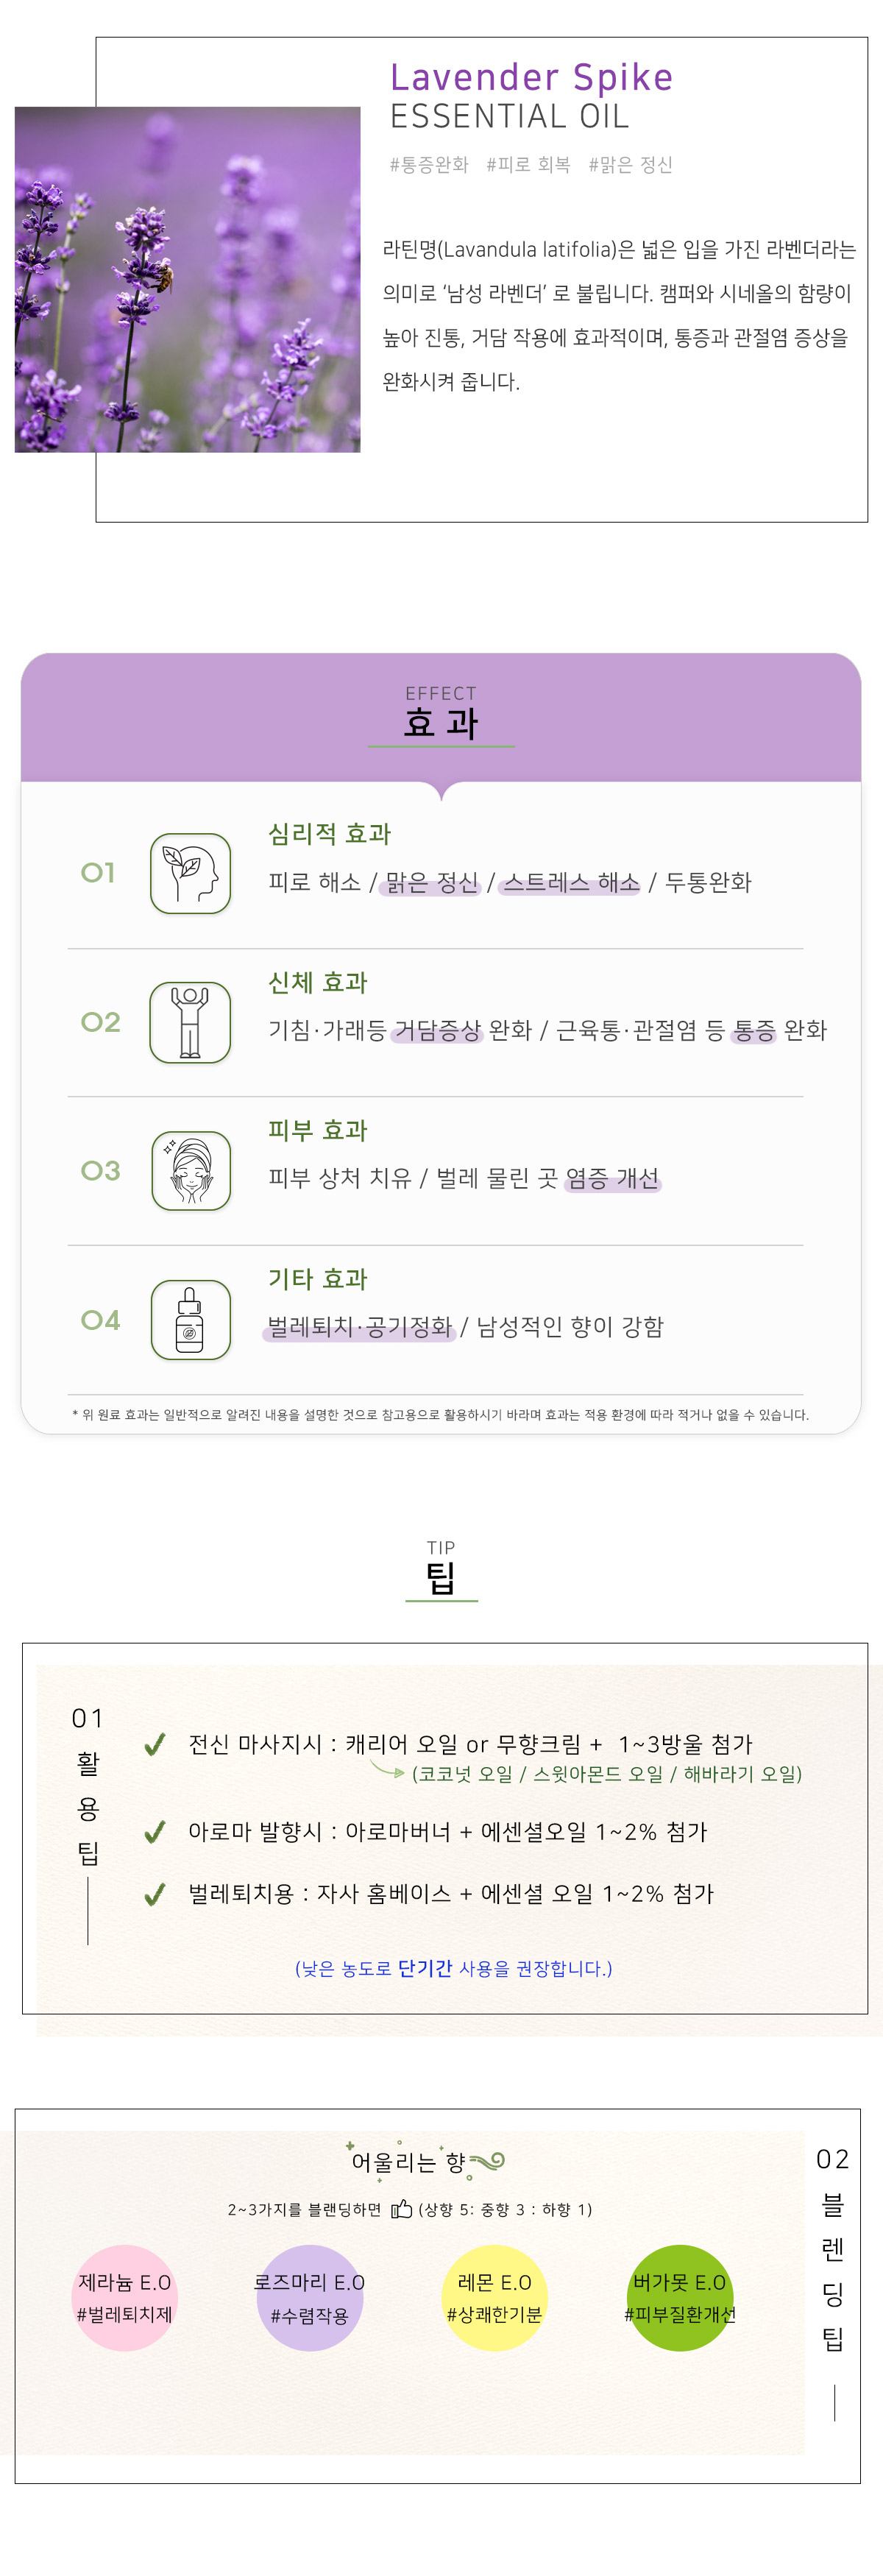Image resolution: width=883 pixels, height=2576 pixels.
Task: Click the thumbs-up icon beside blending ratio
Action: (401, 2208)
